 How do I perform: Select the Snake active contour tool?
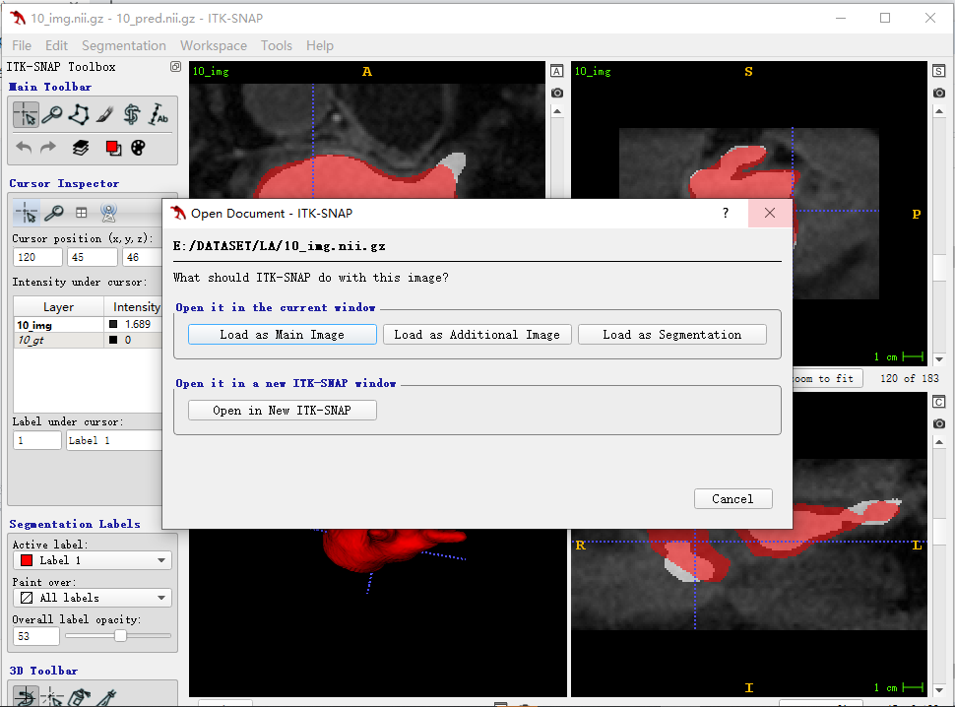131,114
